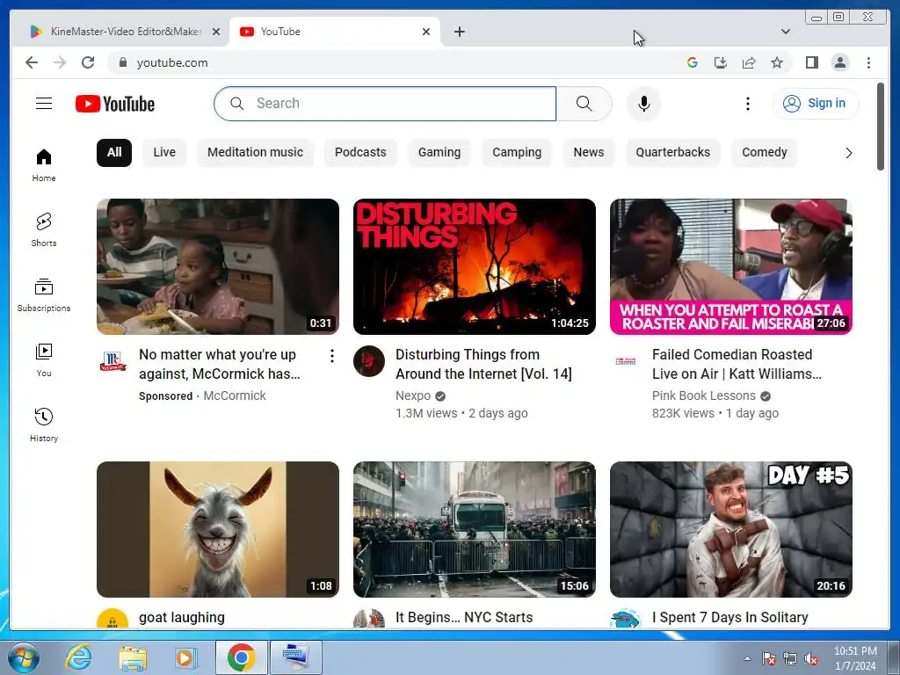Bookmark this page with the star
Image resolution: width=900 pixels, height=675 pixels.
point(777,62)
